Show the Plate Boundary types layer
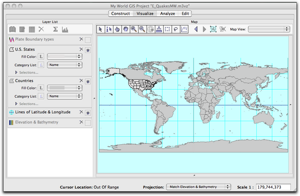This screenshot has height=196, width=300. 88,40
